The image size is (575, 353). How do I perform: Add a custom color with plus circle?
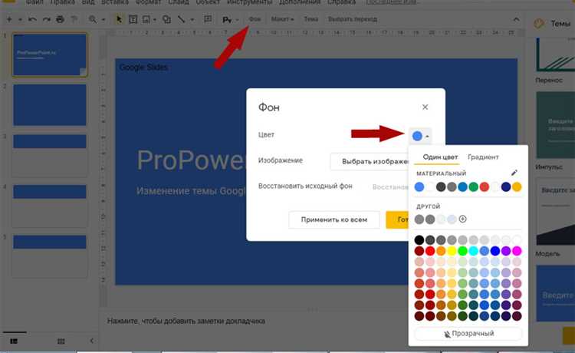tap(463, 219)
